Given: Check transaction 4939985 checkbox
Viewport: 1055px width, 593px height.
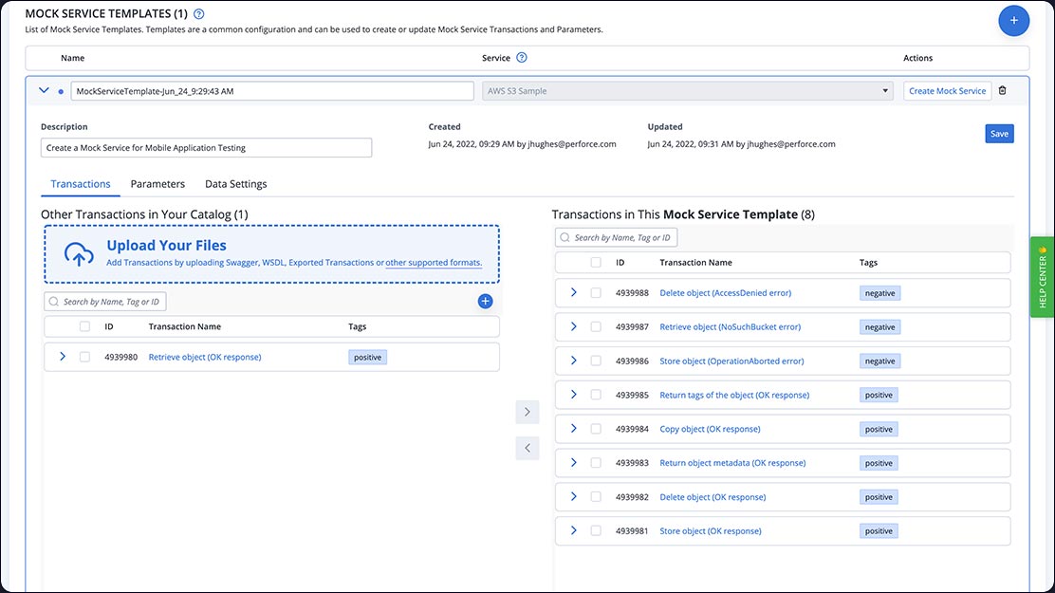Looking at the screenshot, I should (x=596, y=395).
